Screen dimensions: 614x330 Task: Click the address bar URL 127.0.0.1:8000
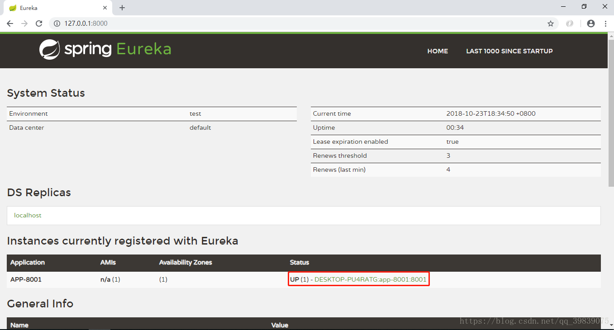click(86, 24)
